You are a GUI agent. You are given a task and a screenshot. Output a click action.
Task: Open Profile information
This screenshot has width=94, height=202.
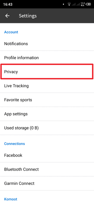(47, 58)
